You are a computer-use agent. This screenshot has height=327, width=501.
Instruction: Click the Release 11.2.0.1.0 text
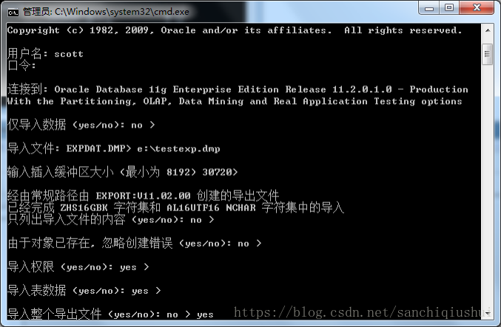[338, 89]
